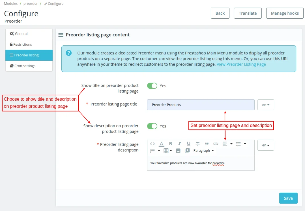Toggle show description on listing page
This screenshot has width=305, height=211.
[x=152, y=126]
